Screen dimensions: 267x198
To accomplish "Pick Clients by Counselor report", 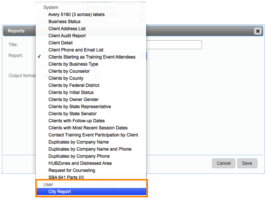I will 69,71.
